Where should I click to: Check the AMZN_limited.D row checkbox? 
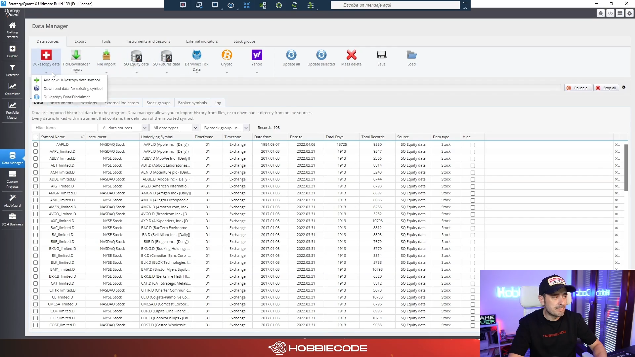point(36,207)
